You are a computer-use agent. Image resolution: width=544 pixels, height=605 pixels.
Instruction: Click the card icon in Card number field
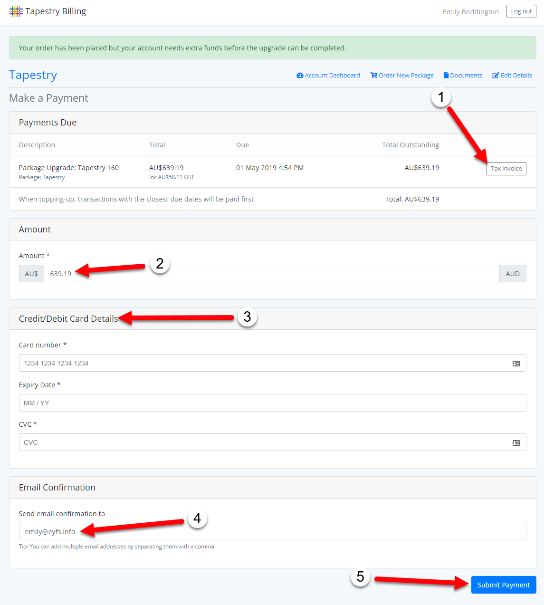[516, 364]
